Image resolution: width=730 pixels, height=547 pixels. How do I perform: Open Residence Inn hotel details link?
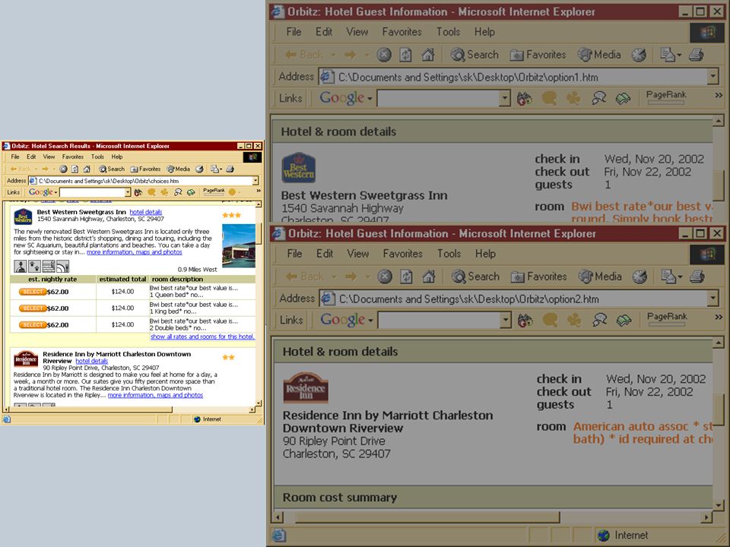click(92, 361)
